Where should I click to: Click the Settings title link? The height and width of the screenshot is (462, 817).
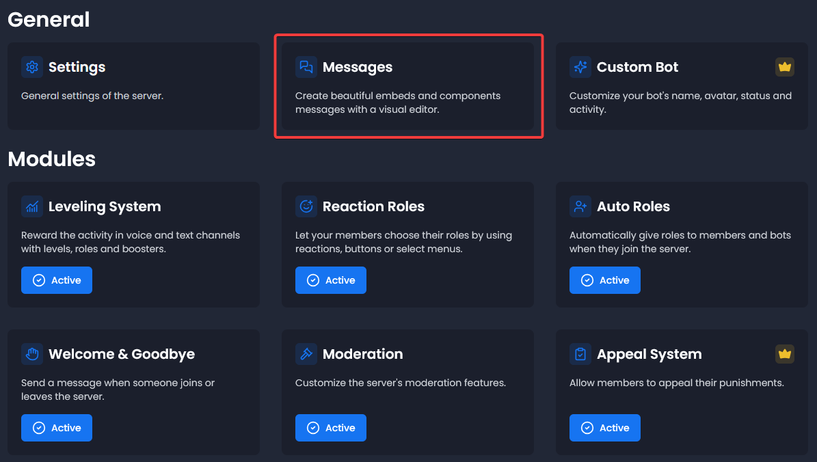[77, 67]
